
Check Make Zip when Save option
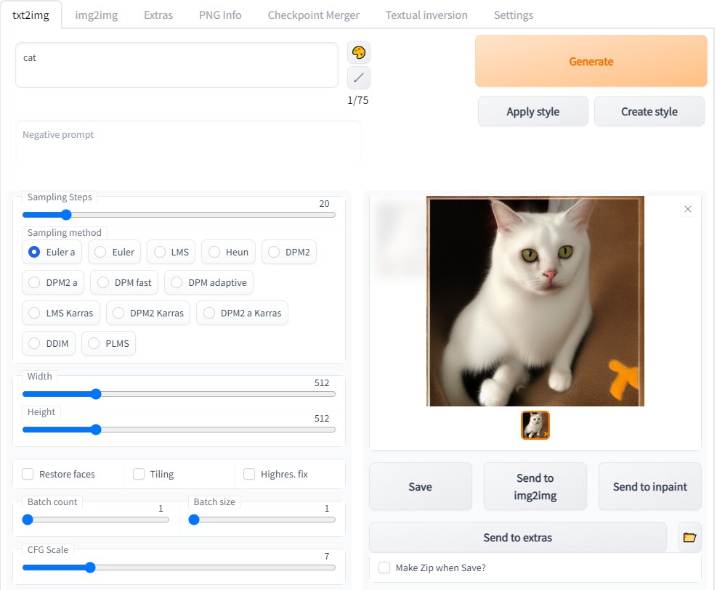point(384,568)
